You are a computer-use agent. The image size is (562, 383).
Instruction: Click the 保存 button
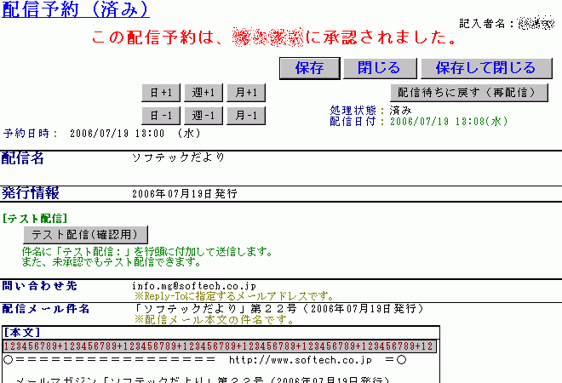[x=308, y=68]
